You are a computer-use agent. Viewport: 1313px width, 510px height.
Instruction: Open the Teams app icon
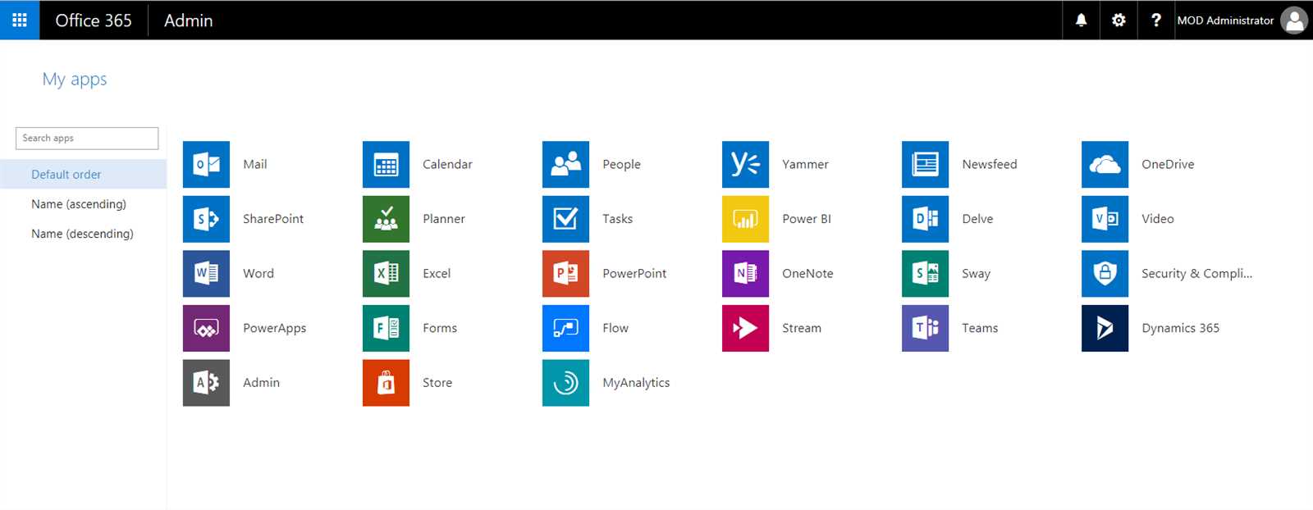click(x=925, y=328)
